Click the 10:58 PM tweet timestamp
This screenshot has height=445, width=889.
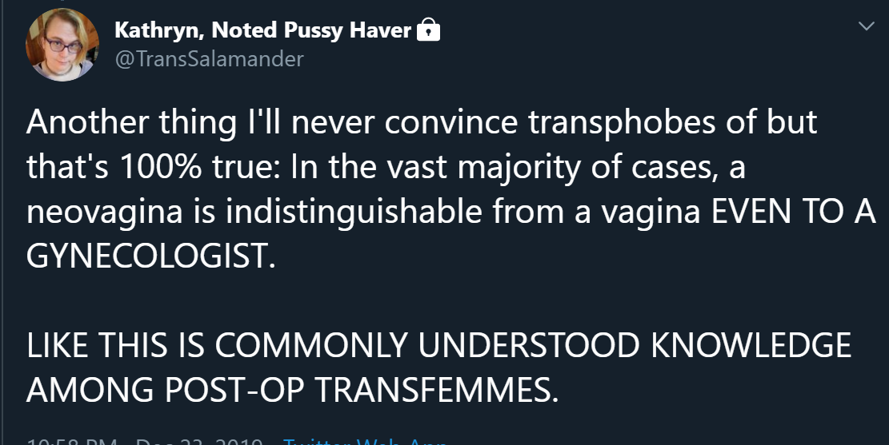pyautogui.click(x=72, y=441)
